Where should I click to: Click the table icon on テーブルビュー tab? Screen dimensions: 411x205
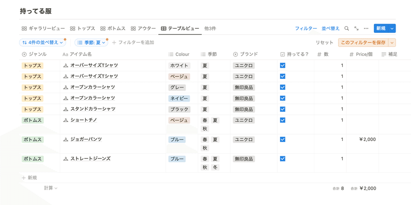point(163,29)
